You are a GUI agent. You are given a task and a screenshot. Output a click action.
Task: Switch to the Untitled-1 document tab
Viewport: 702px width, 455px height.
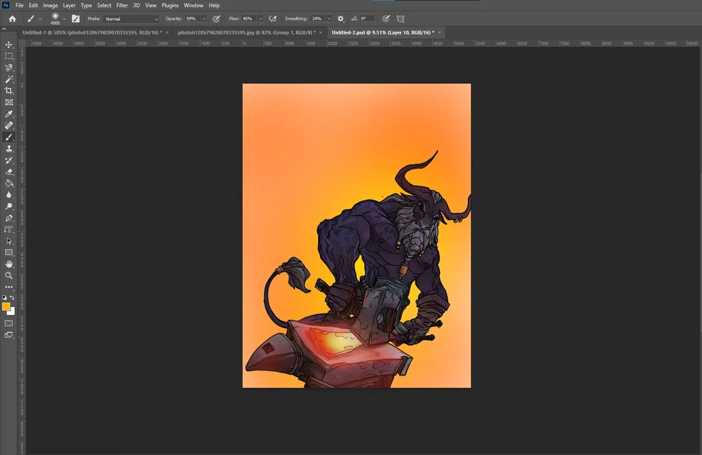coord(92,32)
